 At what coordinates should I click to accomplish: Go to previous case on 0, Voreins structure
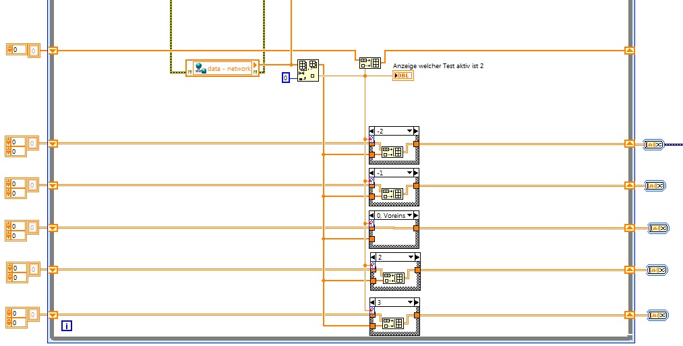(372, 215)
